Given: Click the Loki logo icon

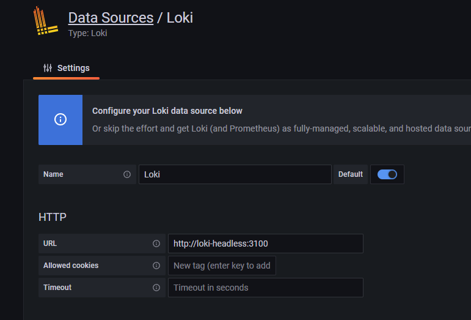Looking at the screenshot, I should pyautogui.click(x=46, y=23).
